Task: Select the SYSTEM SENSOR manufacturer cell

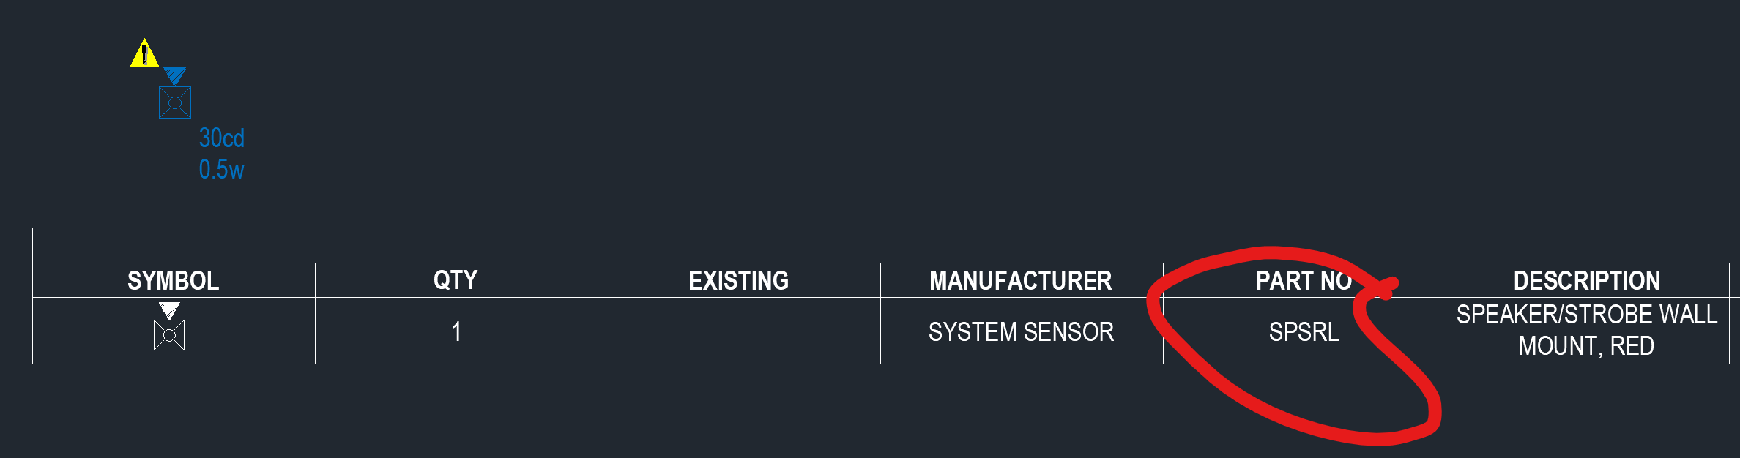Action: click(1022, 331)
